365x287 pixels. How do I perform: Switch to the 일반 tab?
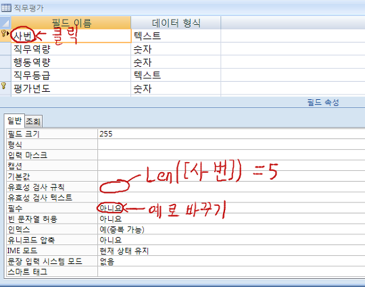click(14, 120)
